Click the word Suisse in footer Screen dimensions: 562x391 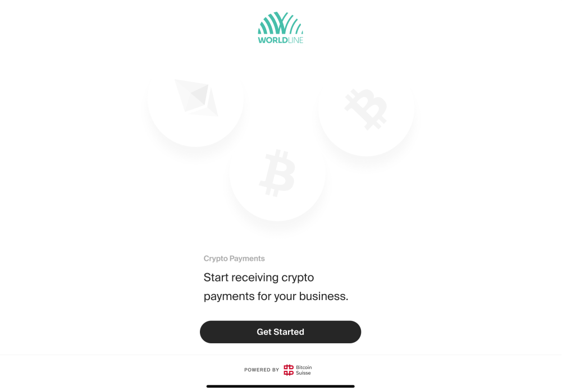click(x=303, y=373)
